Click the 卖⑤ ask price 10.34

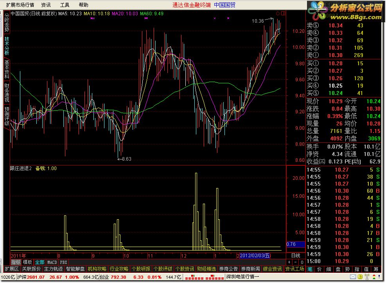pyautogui.click(x=335, y=25)
